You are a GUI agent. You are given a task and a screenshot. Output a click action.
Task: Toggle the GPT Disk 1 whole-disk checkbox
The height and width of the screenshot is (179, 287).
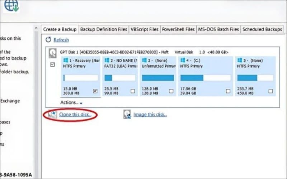(52, 64)
